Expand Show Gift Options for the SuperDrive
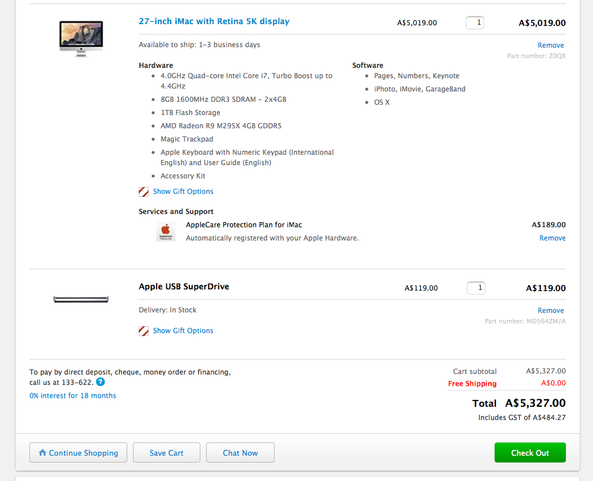 pyautogui.click(x=183, y=331)
